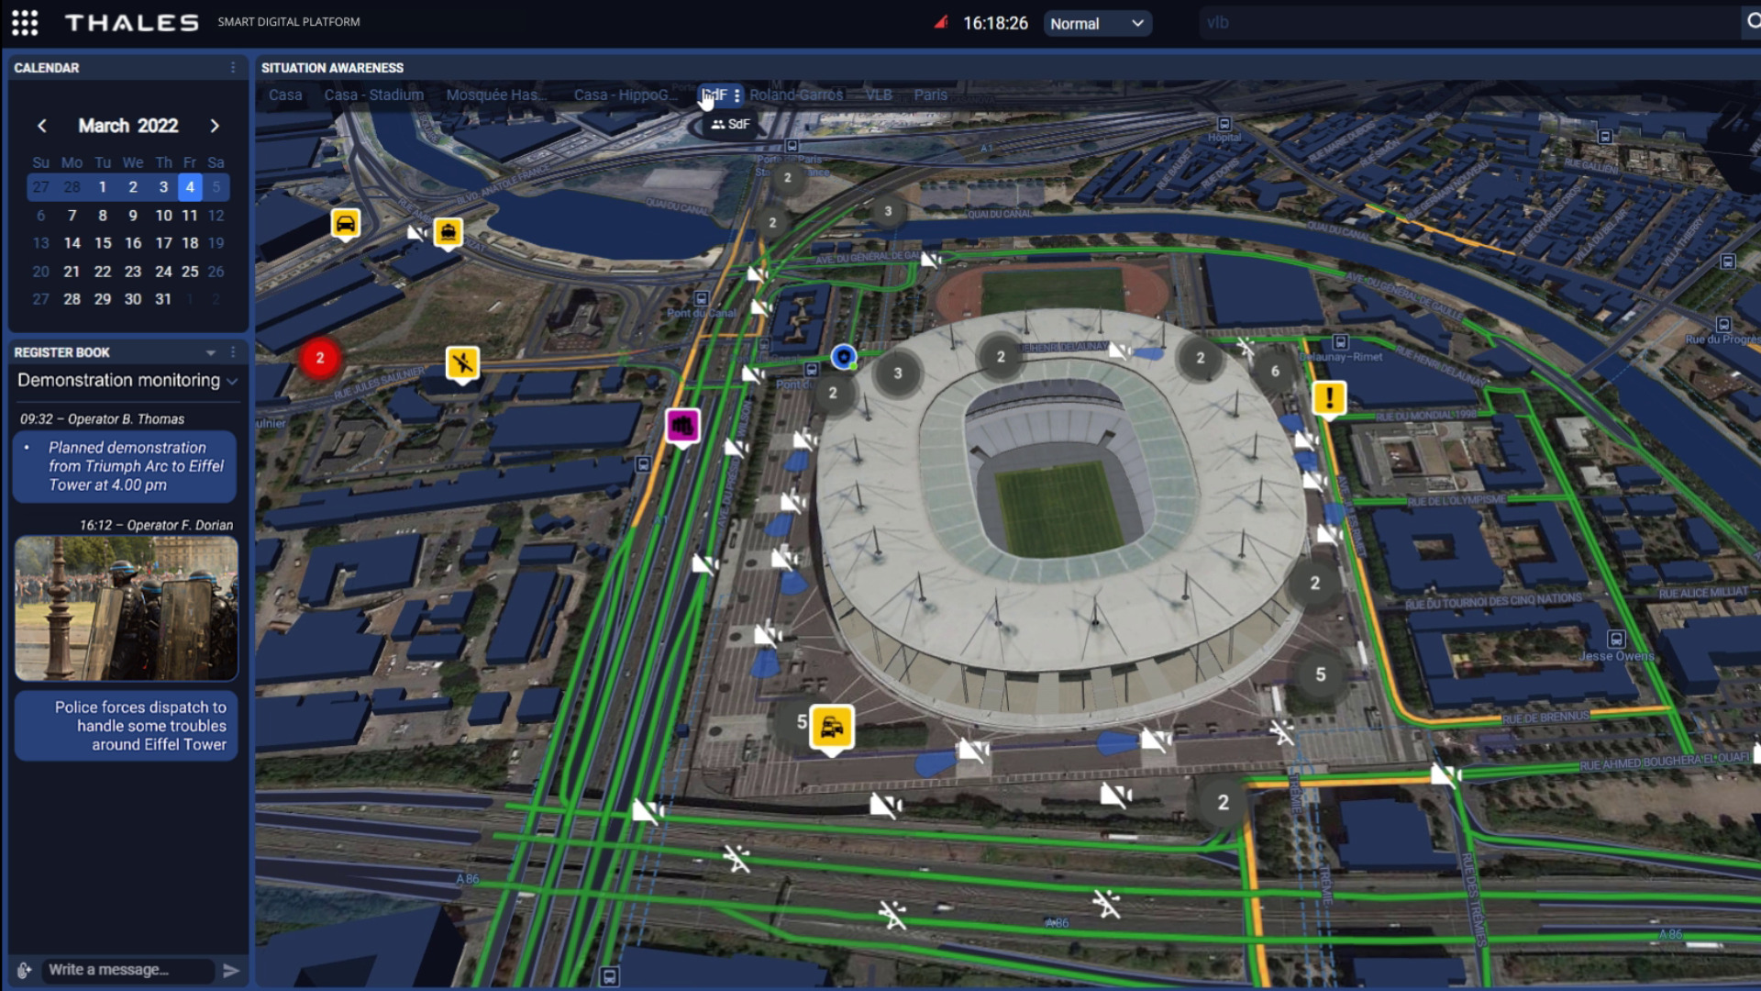This screenshot has height=991, width=1761.
Task: Expand the Register Book filter arrow
Action: tap(211, 352)
